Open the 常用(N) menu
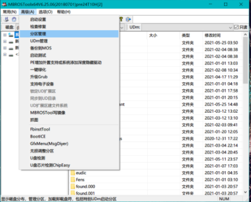This screenshot has width=251, height=202. [x=10, y=12]
